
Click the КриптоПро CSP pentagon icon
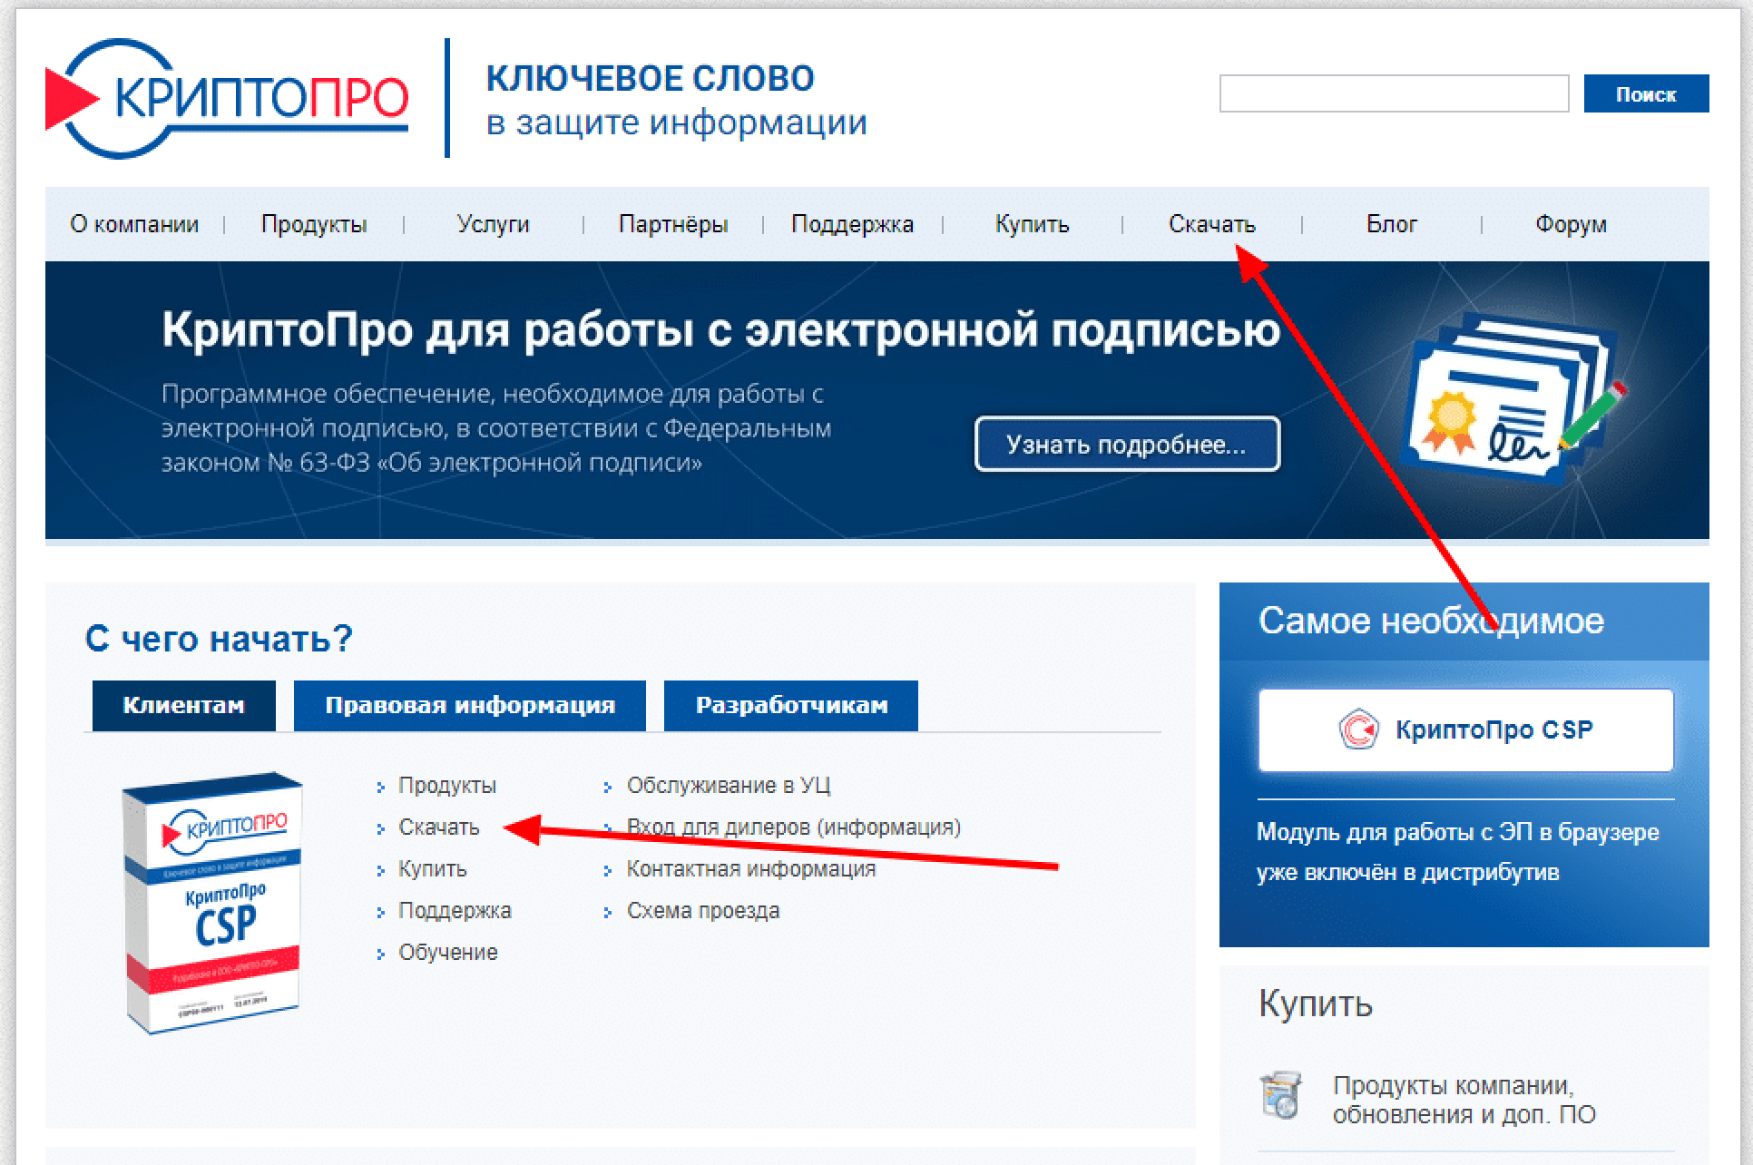coord(1358,729)
